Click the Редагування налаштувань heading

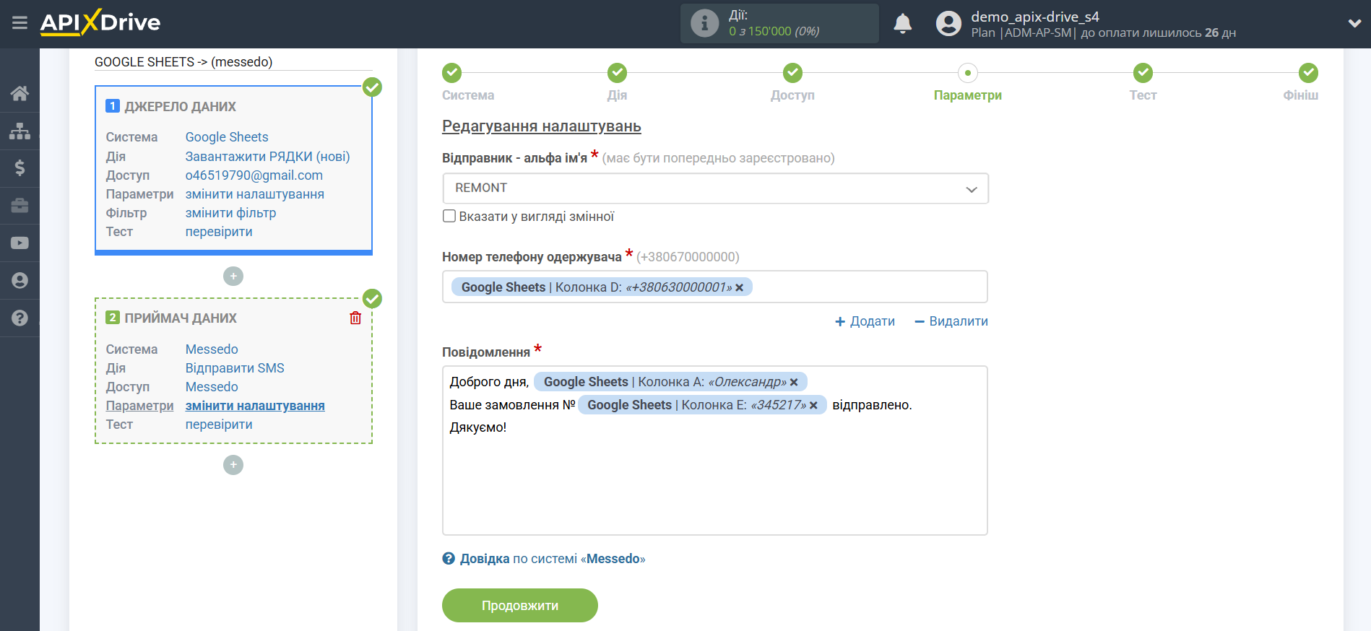click(542, 126)
